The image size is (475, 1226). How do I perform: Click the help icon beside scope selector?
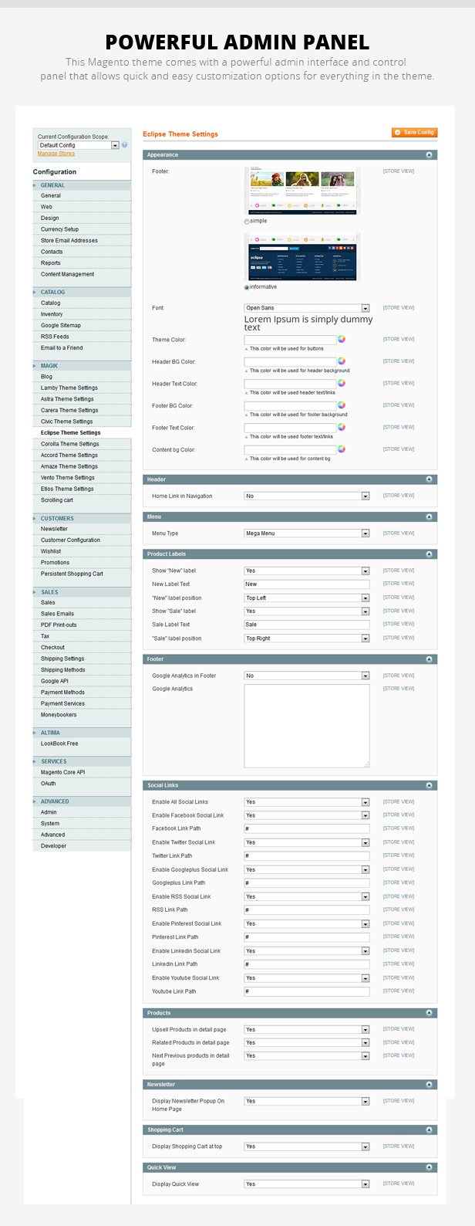[124, 145]
